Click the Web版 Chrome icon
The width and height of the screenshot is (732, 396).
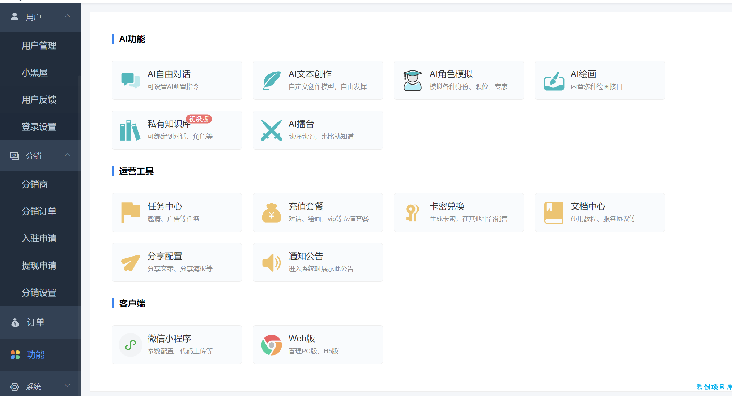pyautogui.click(x=272, y=345)
